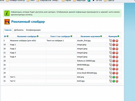Delete the "Кадр 2" slider row

click(x=117, y=49)
